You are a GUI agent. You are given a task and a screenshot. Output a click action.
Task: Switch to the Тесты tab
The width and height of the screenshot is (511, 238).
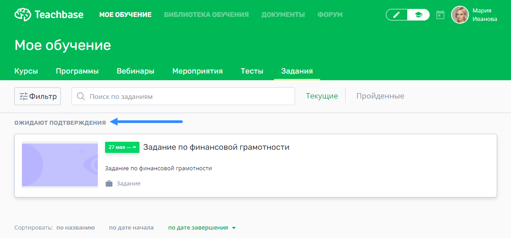coord(252,71)
